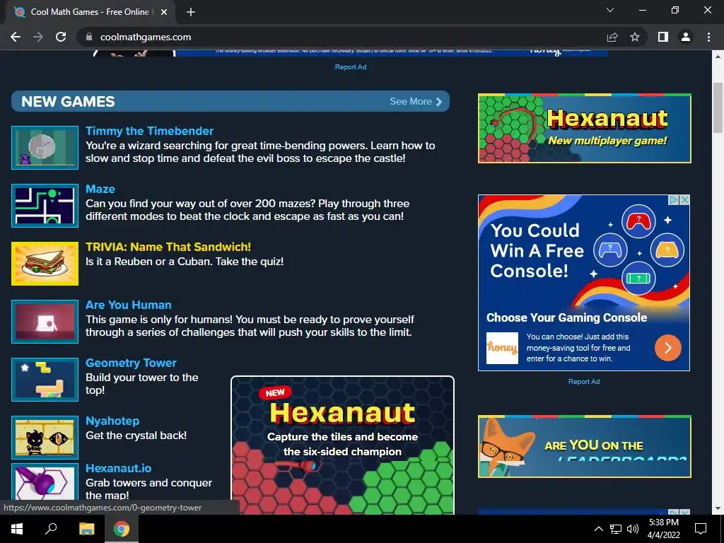Show hidden system tray icons
Screen dimensions: 724x543
pos(598,529)
